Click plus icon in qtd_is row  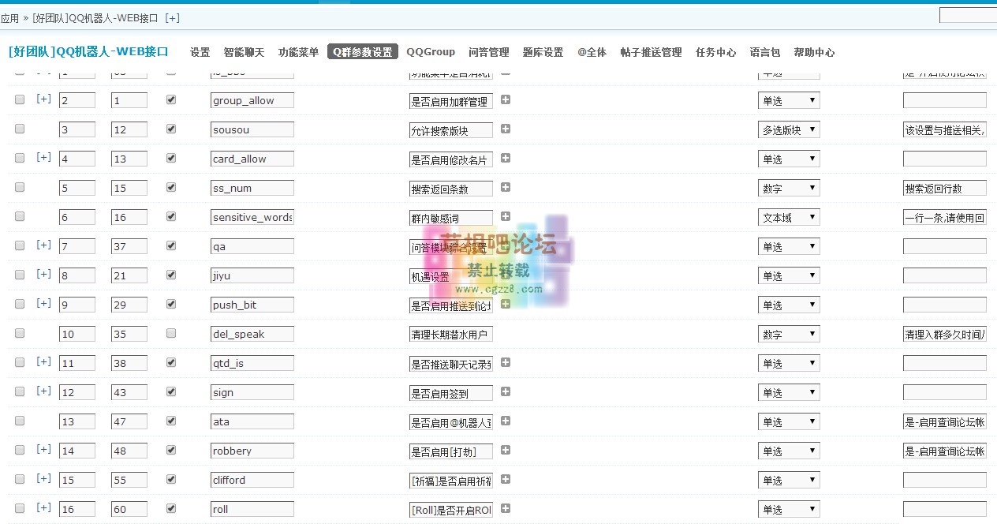point(506,362)
